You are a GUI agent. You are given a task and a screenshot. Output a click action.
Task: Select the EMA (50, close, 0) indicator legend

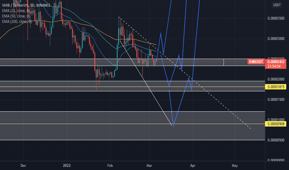[x=16, y=16]
